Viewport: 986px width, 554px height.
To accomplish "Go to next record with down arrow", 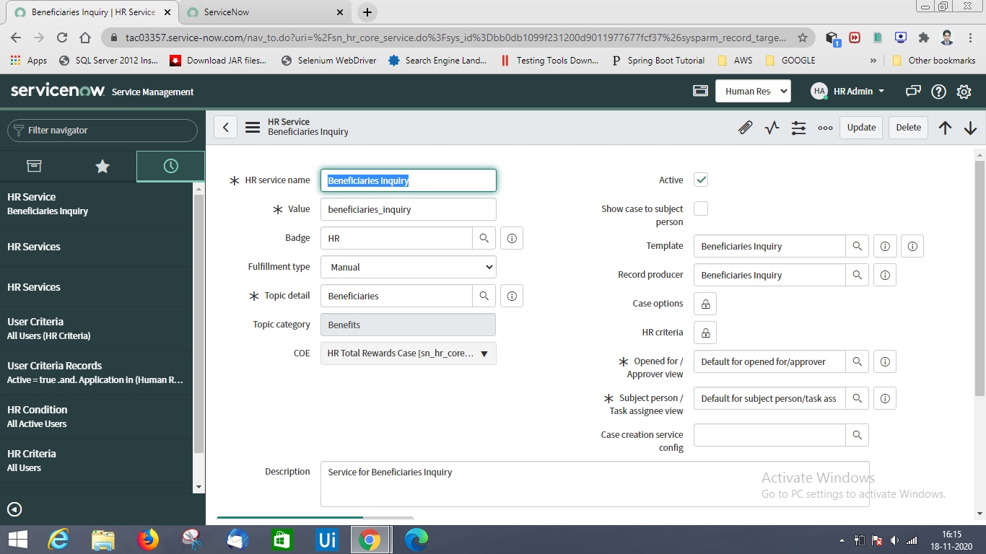I will pos(970,128).
